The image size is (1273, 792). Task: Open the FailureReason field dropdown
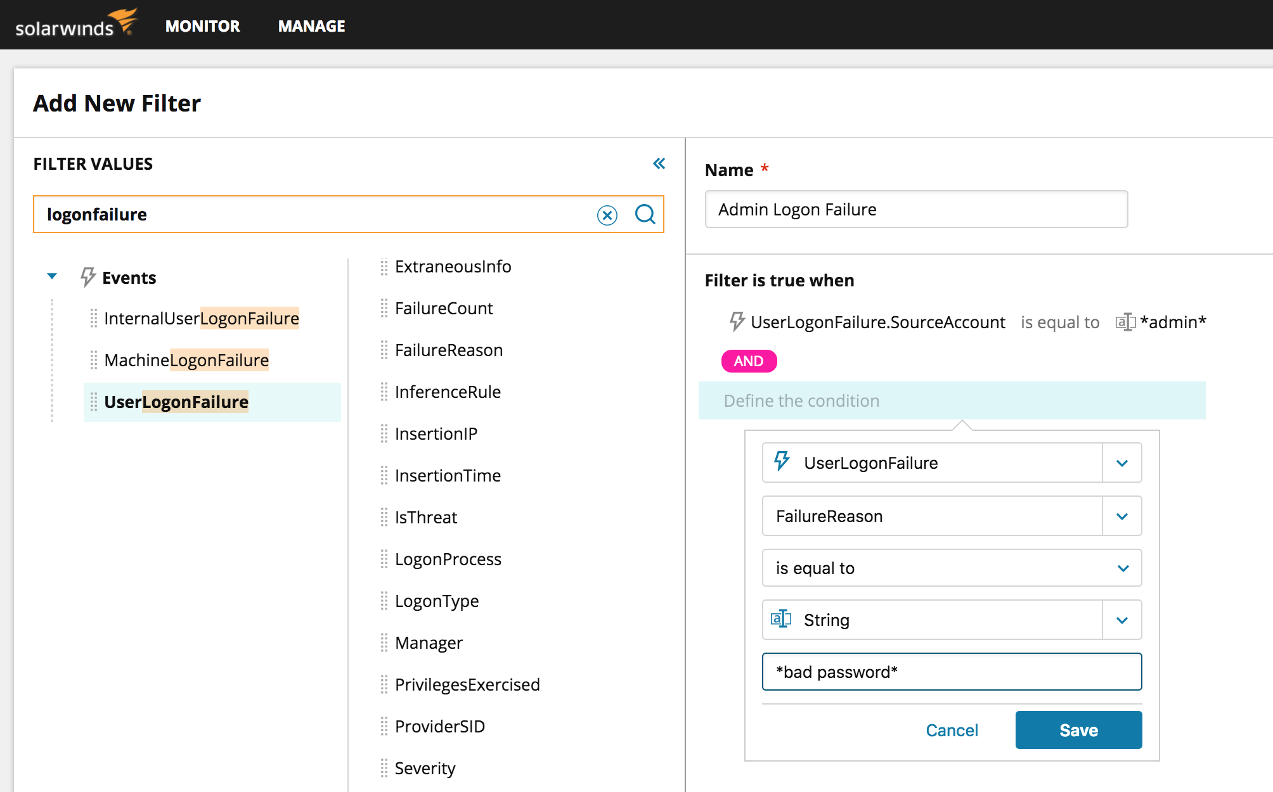coord(1121,516)
